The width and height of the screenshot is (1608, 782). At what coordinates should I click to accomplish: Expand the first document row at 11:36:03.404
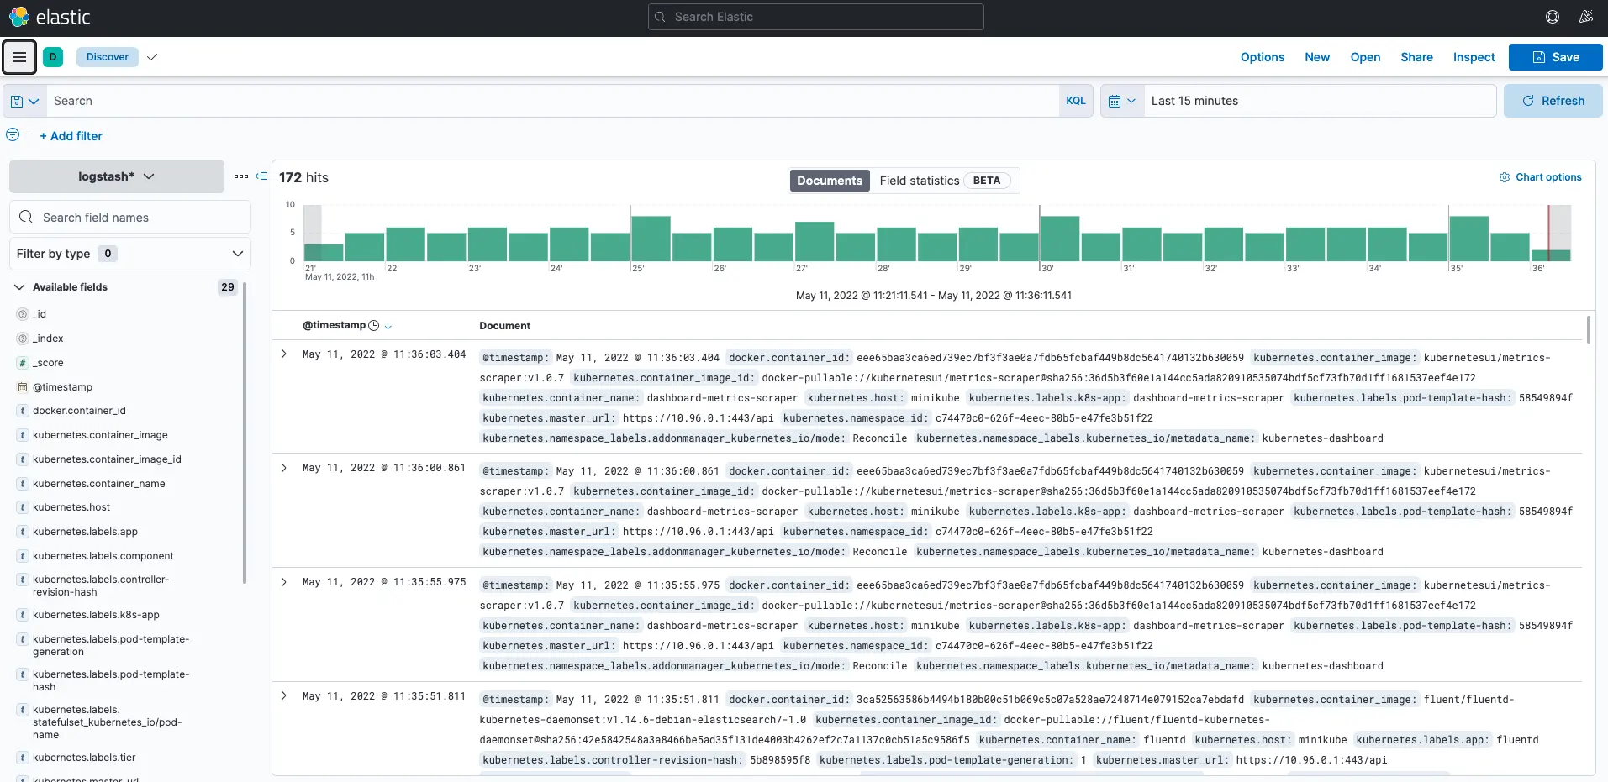[x=284, y=354]
